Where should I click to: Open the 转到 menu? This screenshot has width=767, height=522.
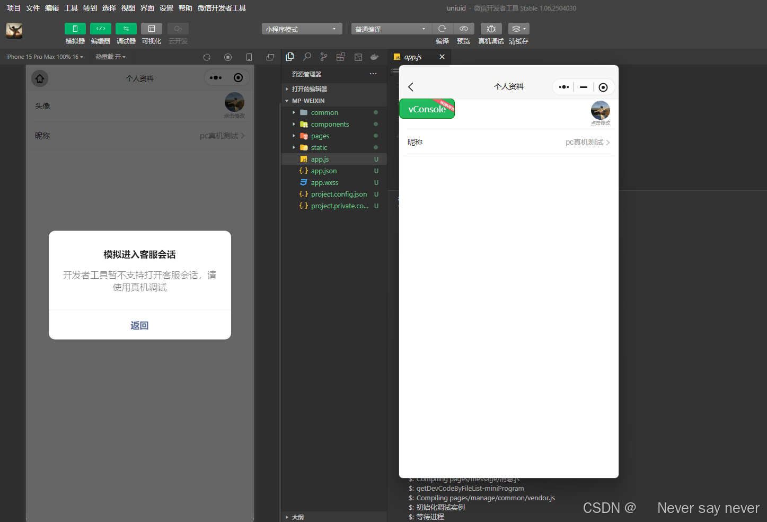90,8
